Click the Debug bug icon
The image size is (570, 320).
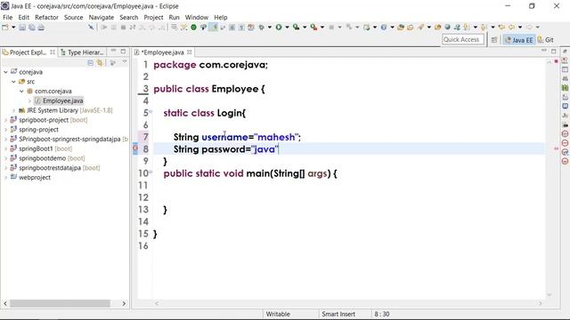tap(261, 28)
